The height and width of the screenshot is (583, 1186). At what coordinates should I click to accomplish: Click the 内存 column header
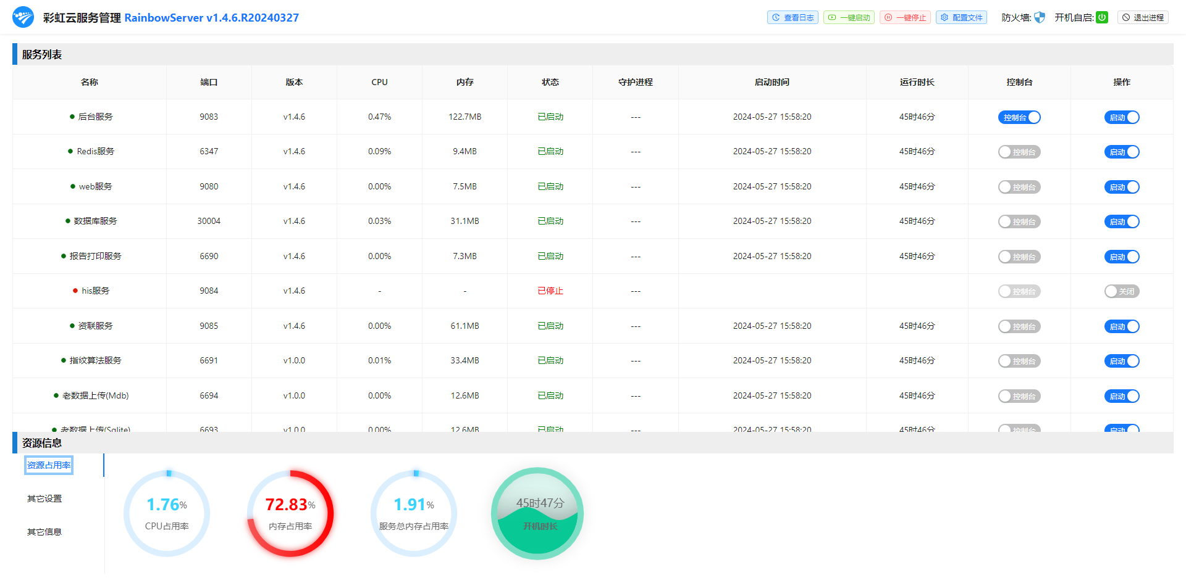pos(465,82)
